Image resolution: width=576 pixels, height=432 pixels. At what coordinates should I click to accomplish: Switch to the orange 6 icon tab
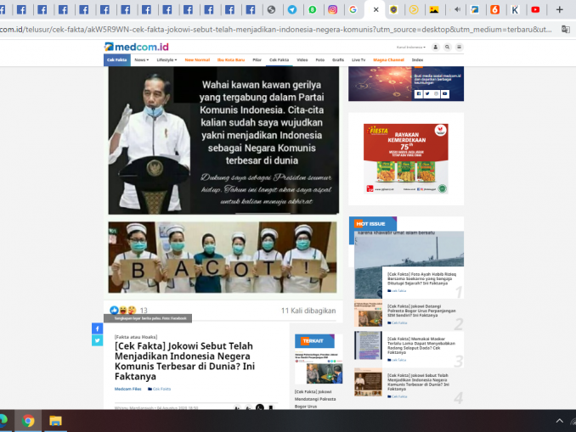pyautogui.click(x=494, y=10)
